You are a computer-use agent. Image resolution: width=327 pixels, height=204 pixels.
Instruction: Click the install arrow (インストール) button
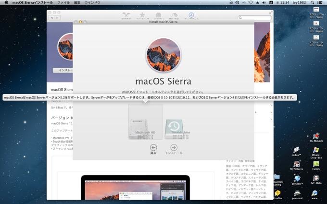pyautogui.click(x=174, y=148)
